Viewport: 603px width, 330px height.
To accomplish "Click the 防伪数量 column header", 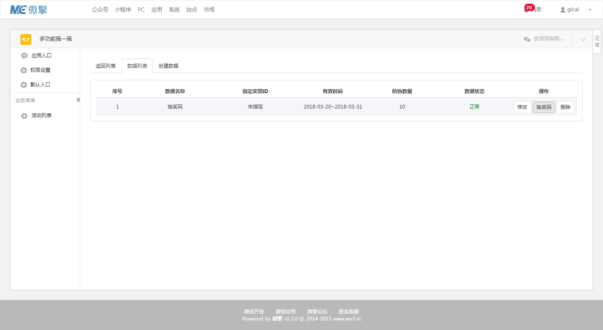I will pyautogui.click(x=402, y=91).
